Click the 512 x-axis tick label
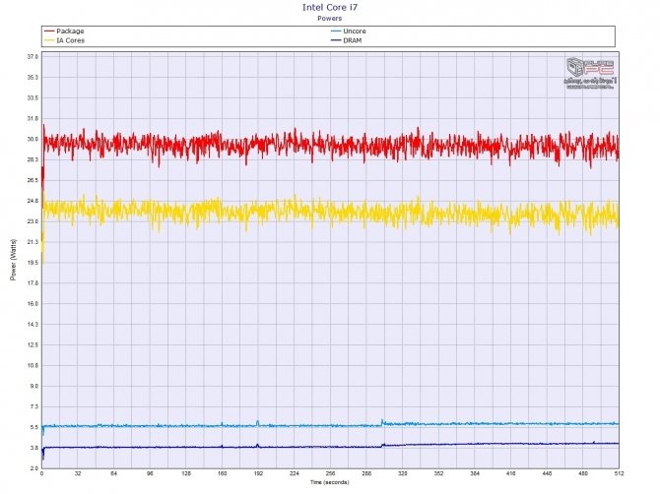Viewport: 660px width, 494px height. click(x=619, y=473)
